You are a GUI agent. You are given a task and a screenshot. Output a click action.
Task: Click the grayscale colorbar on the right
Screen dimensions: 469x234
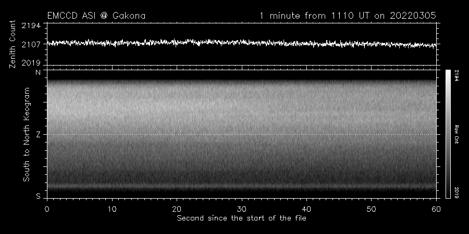(448, 134)
